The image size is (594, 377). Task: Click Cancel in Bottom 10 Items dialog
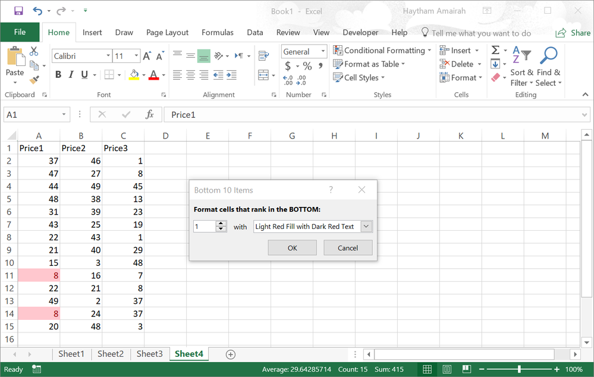pos(348,248)
